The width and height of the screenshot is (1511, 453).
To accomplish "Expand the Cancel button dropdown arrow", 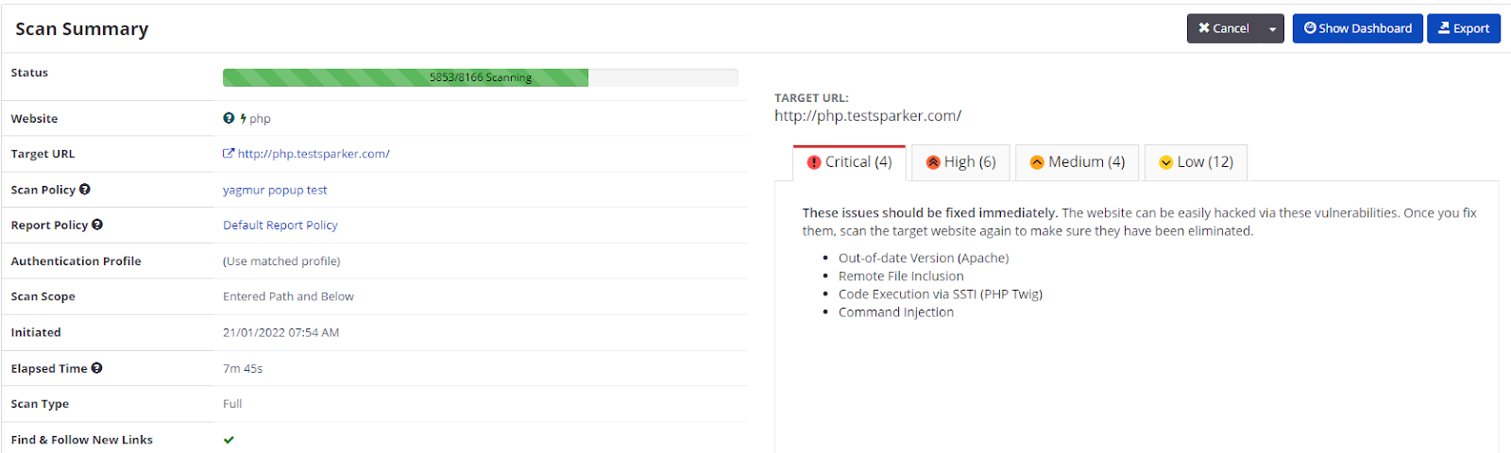I will pyautogui.click(x=1272, y=29).
